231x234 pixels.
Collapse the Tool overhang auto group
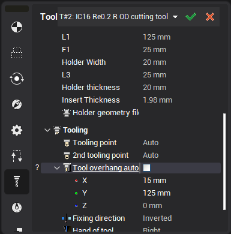pos(57,168)
